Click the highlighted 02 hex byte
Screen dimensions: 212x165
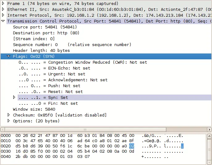pos(132,146)
